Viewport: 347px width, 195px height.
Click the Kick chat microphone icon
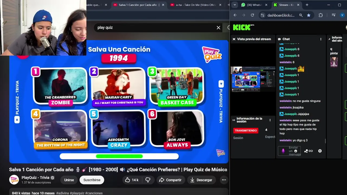tap(283, 151)
